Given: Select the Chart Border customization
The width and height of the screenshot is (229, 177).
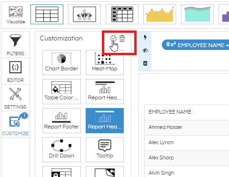Looking at the screenshot, I should [x=61, y=62].
